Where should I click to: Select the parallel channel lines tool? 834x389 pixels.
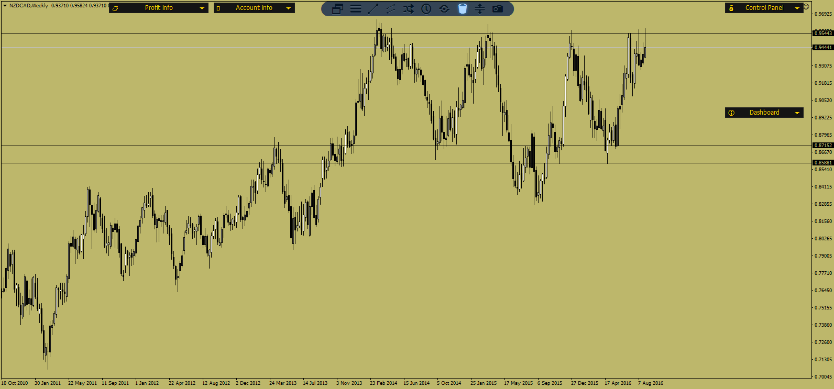[x=391, y=8]
